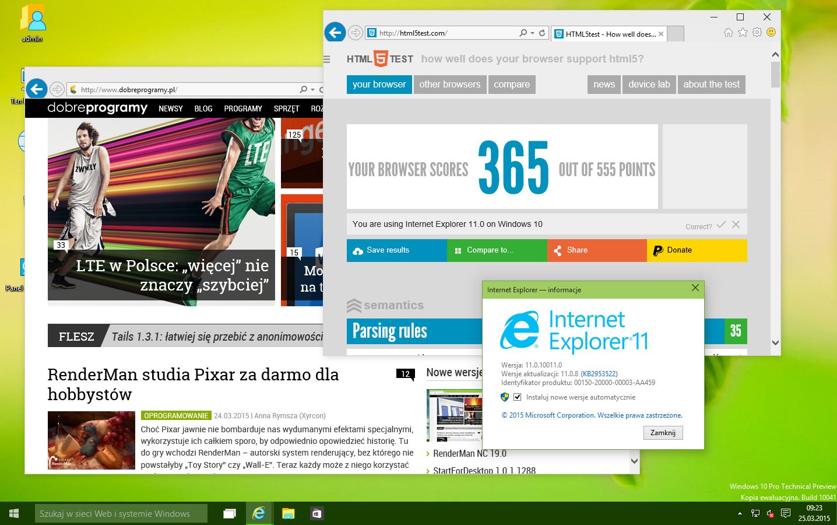837x525 pixels.
Task: Click dobreprogramy window scrollbar down arrow
Action: tap(634, 461)
